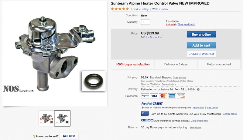Image resolution: width=243 pixels, height=140 pixels.
Task: Click the Buy another button
Action: tap(201, 34)
